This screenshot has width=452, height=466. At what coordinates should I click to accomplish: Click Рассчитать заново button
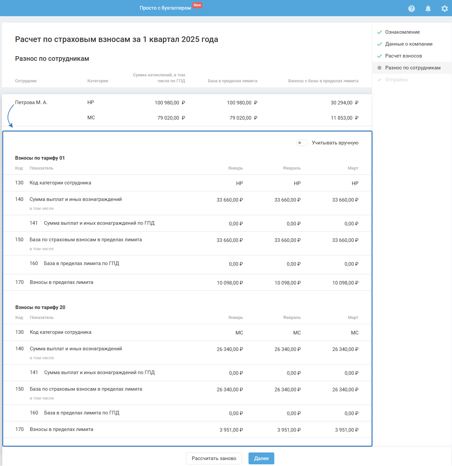click(x=214, y=458)
